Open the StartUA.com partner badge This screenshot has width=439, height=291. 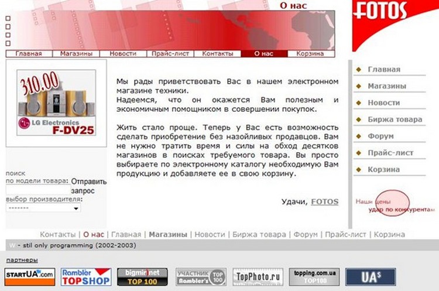pos(30,276)
